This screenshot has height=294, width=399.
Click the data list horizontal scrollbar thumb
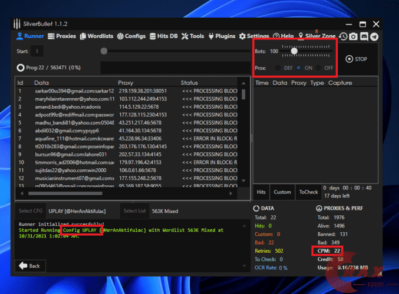(x=65, y=193)
